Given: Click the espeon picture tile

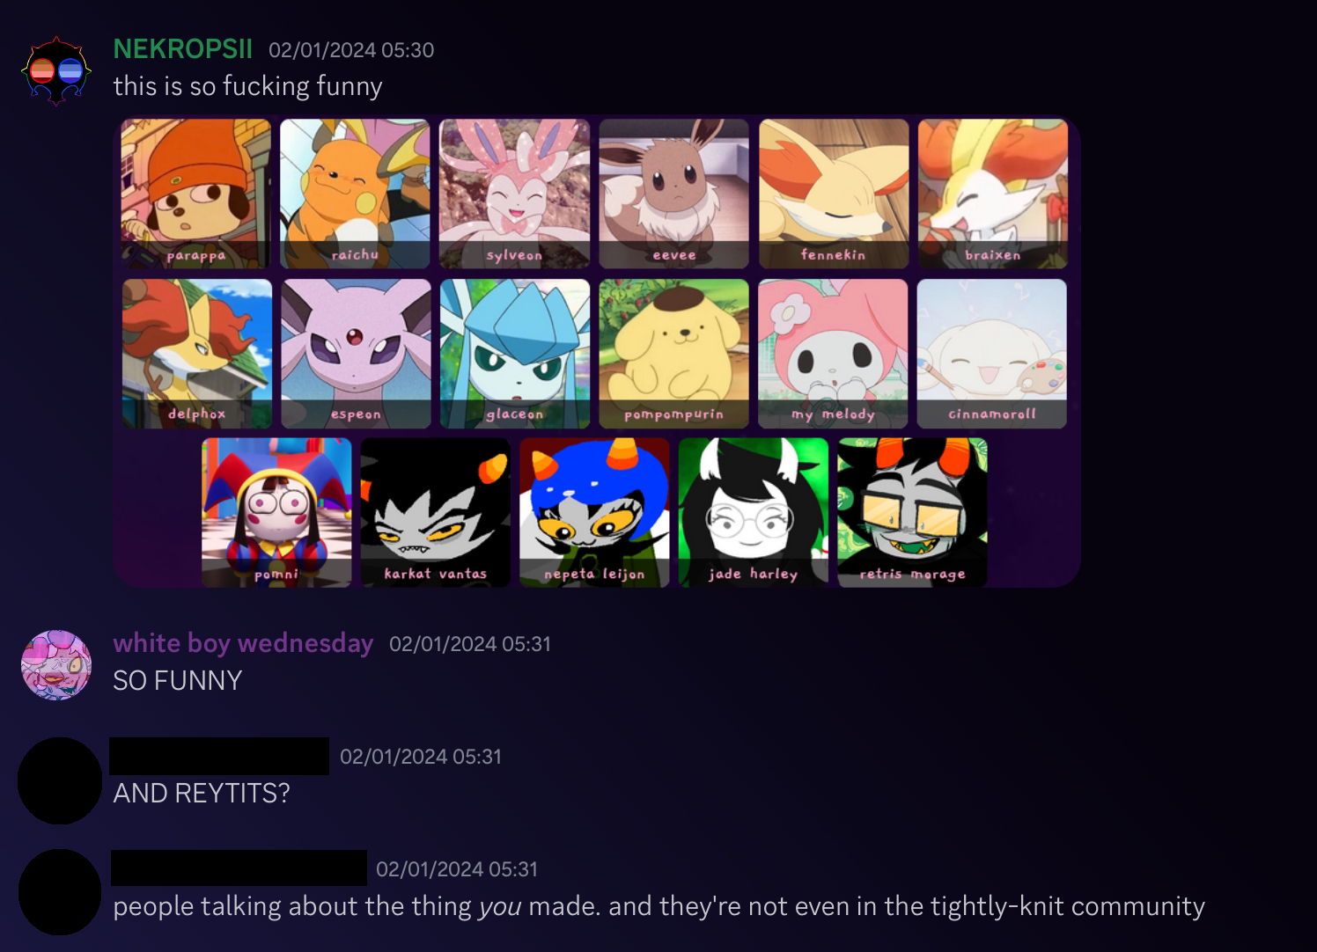Looking at the screenshot, I should point(356,354).
